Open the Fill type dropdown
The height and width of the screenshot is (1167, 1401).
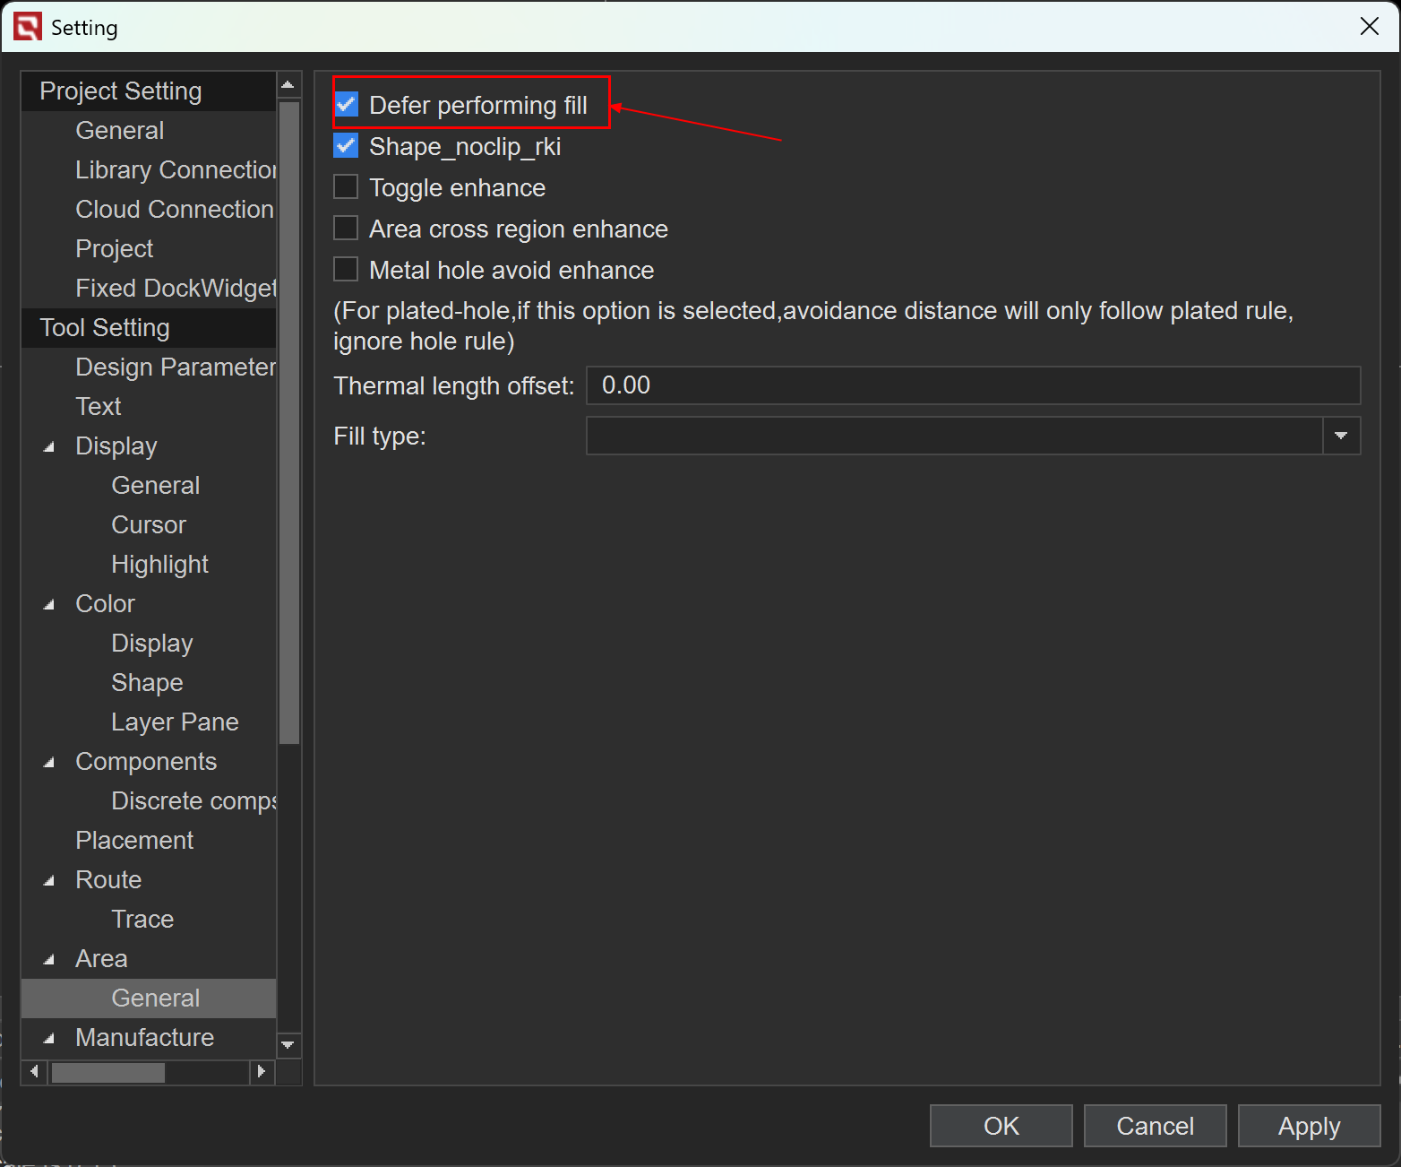(x=1341, y=436)
